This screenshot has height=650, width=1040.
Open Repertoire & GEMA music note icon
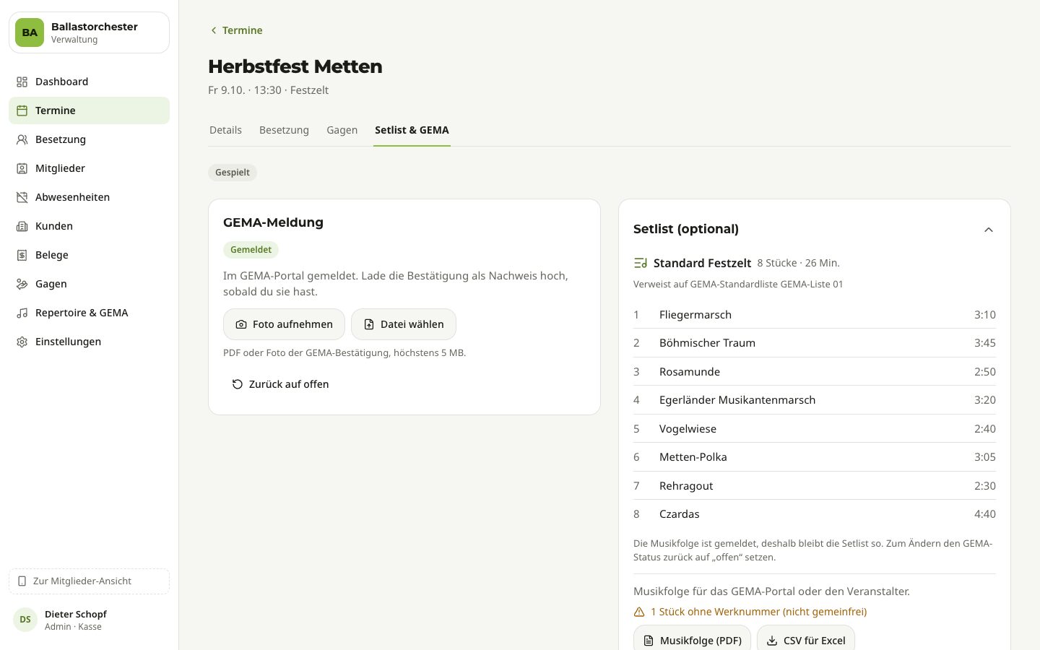[x=22, y=313]
